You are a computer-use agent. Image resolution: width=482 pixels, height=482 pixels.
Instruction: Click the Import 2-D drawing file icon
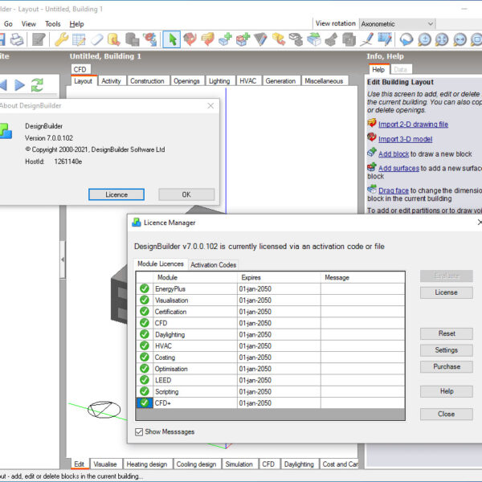click(x=372, y=123)
